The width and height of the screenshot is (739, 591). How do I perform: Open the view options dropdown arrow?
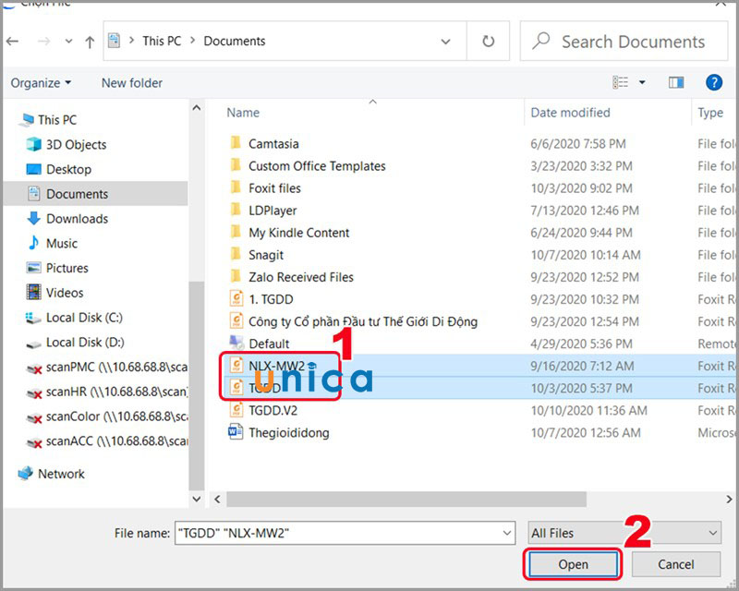[642, 83]
